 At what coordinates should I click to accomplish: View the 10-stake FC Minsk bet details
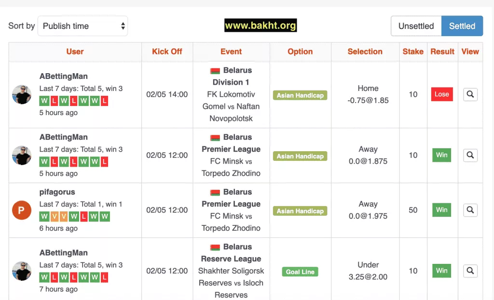click(470, 155)
